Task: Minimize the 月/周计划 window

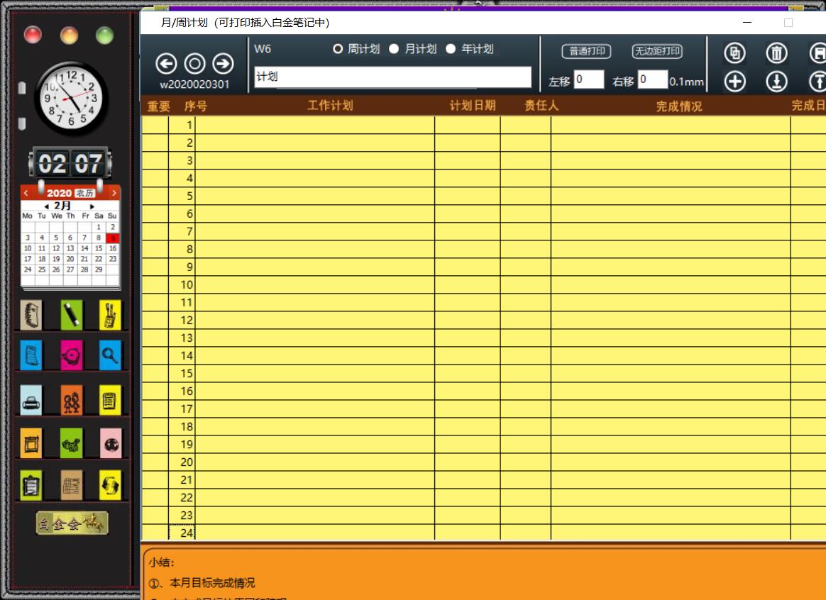Action: 747,23
